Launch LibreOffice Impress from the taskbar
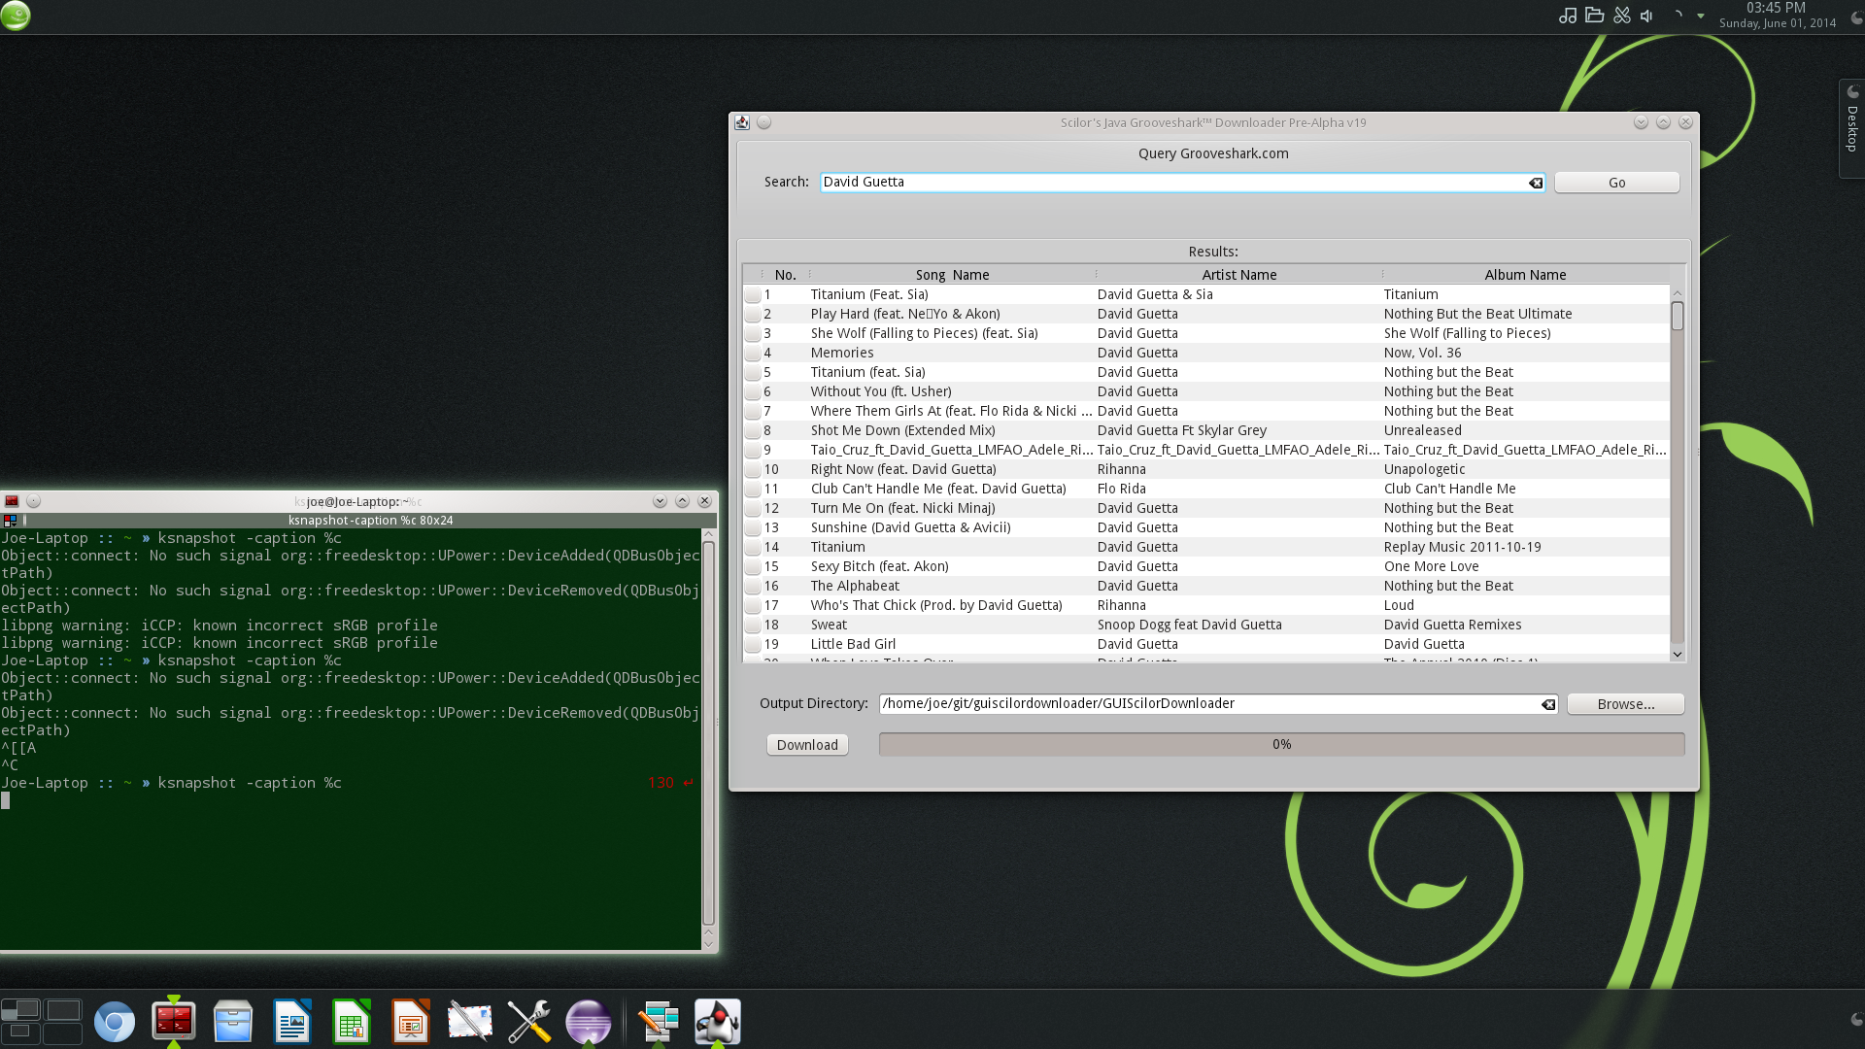This screenshot has width=1865, height=1049. pos(411,1022)
